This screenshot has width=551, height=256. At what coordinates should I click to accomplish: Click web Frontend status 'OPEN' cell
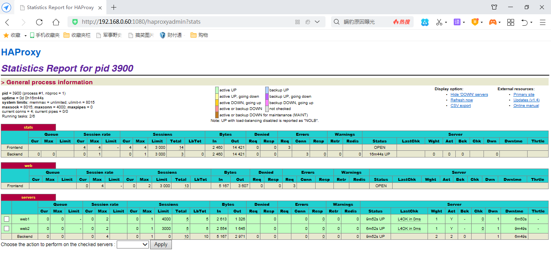[381, 186]
